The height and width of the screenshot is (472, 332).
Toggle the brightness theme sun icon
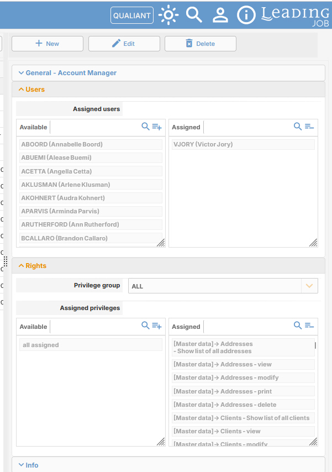pyautogui.click(x=168, y=15)
